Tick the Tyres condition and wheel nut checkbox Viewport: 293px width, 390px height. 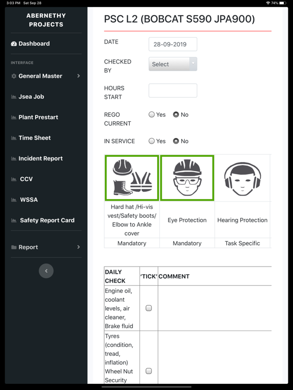click(149, 371)
